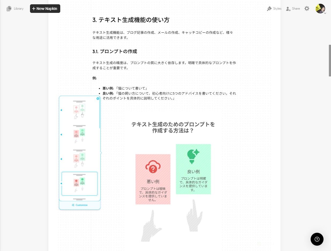Click heading 3. テキスト生成機能の使い方
Image resolution: width=331 pixels, height=251 pixels.
(131, 20)
